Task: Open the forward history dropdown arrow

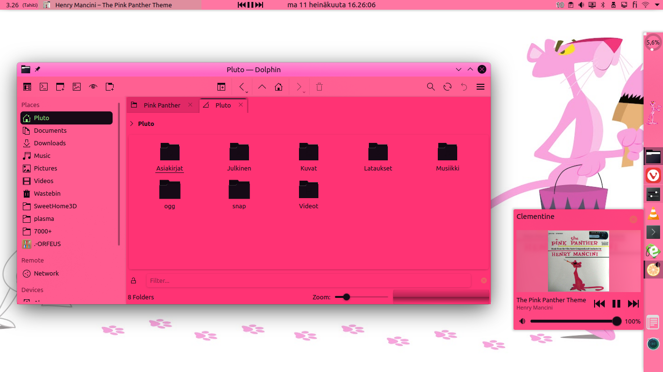Action: pyautogui.click(x=304, y=92)
